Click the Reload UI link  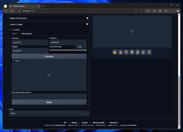[x=114, y=123]
